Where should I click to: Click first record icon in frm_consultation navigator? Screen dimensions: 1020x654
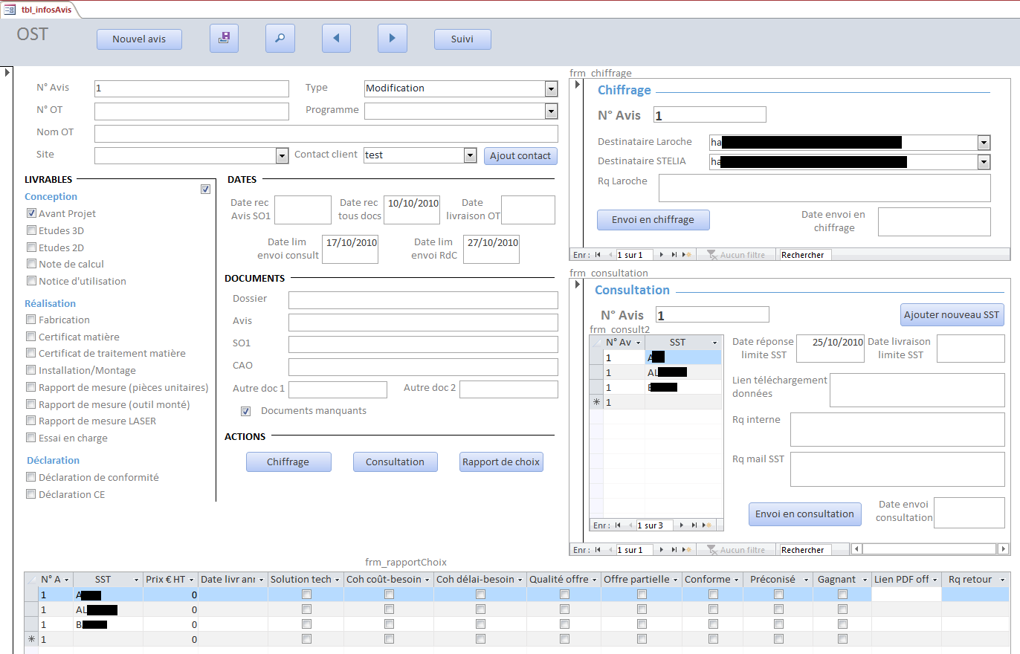[x=597, y=550]
